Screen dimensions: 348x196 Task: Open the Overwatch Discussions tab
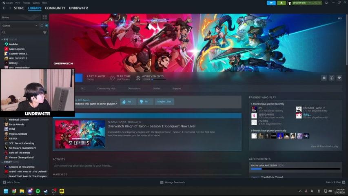point(134,89)
